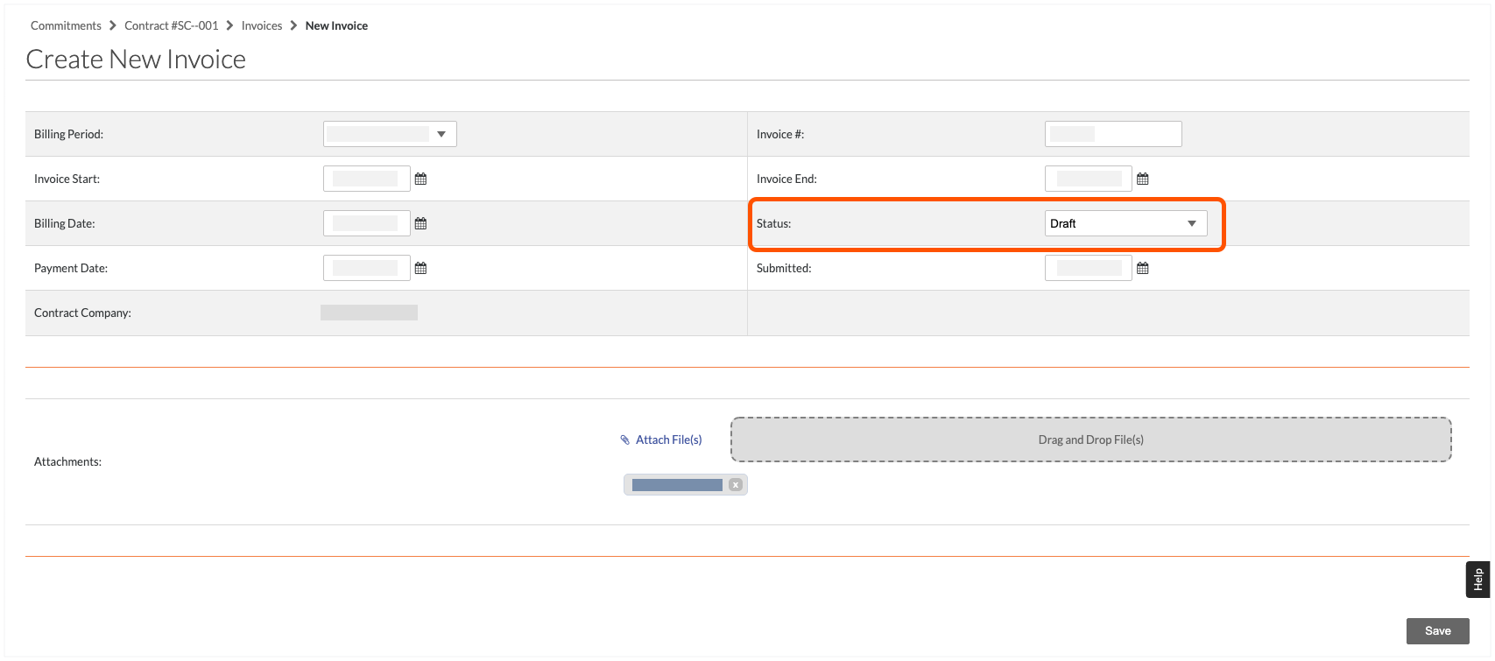Focus the Invoice # input field
This screenshot has width=1495, height=661.
1113,134
